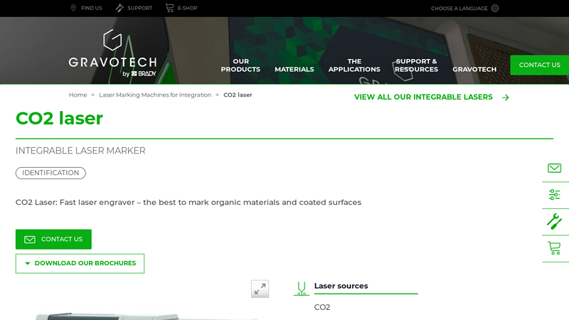
Task: Open the Our Products menu
Action: pyautogui.click(x=240, y=65)
